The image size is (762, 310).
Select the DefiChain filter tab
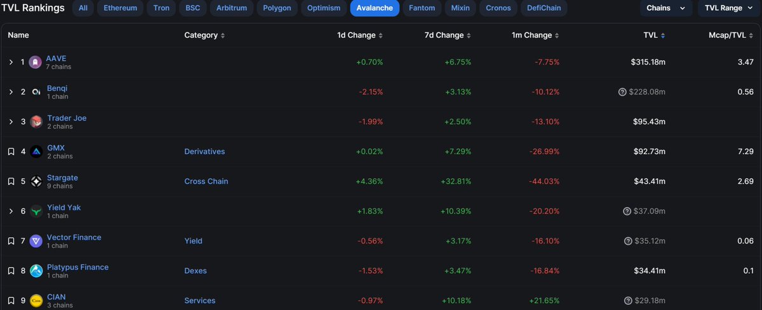544,8
